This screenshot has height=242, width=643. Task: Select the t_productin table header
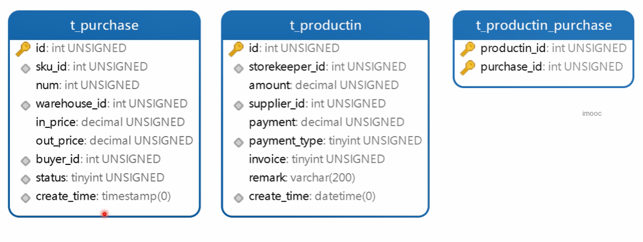click(325, 25)
